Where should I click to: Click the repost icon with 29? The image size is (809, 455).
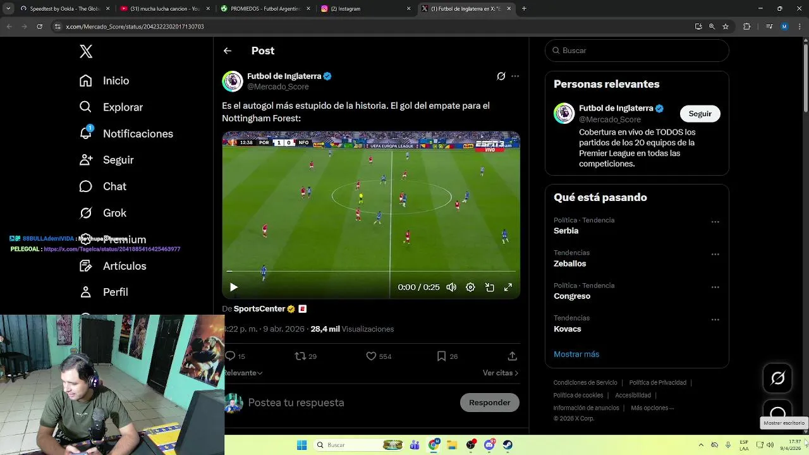[x=300, y=356]
